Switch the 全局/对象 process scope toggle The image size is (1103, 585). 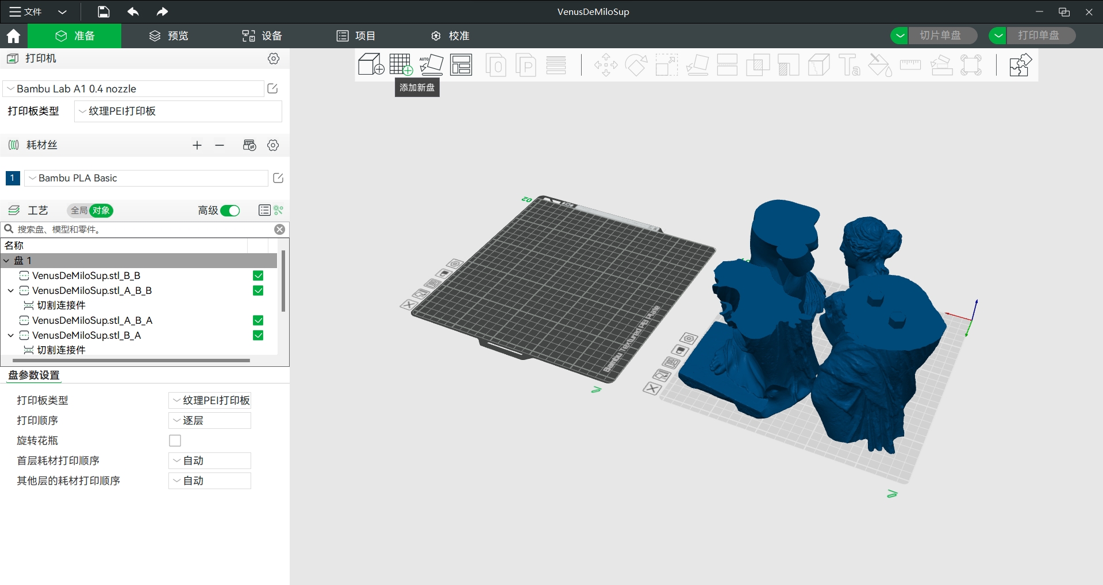tap(90, 211)
